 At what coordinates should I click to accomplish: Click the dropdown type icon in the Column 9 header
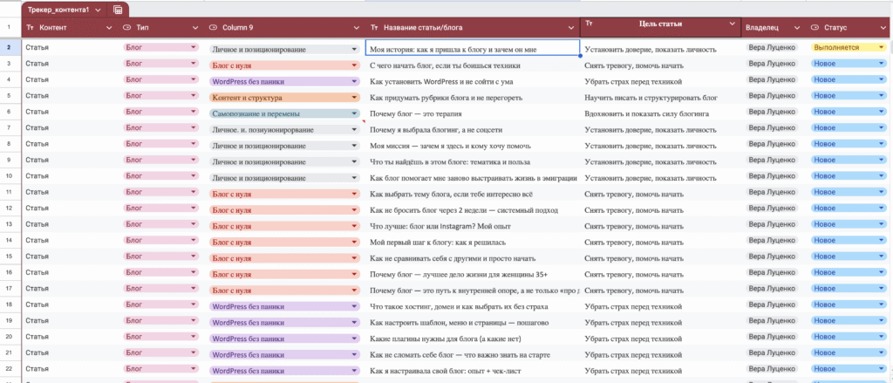pos(214,28)
